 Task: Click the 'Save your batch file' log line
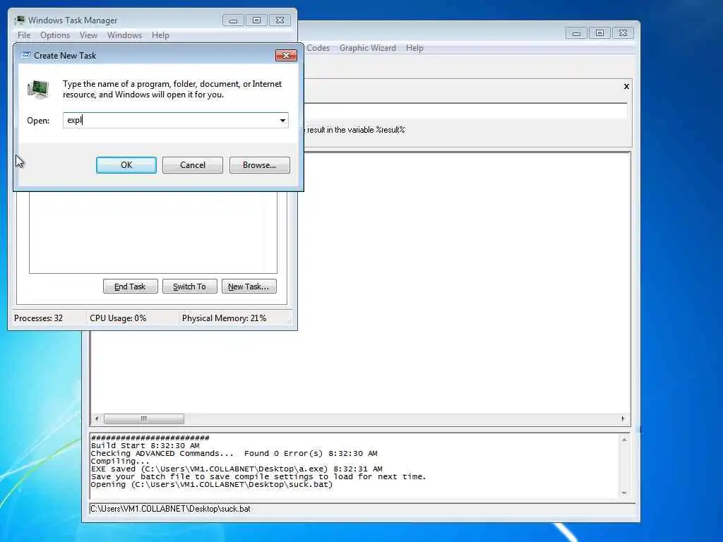(258, 477)
